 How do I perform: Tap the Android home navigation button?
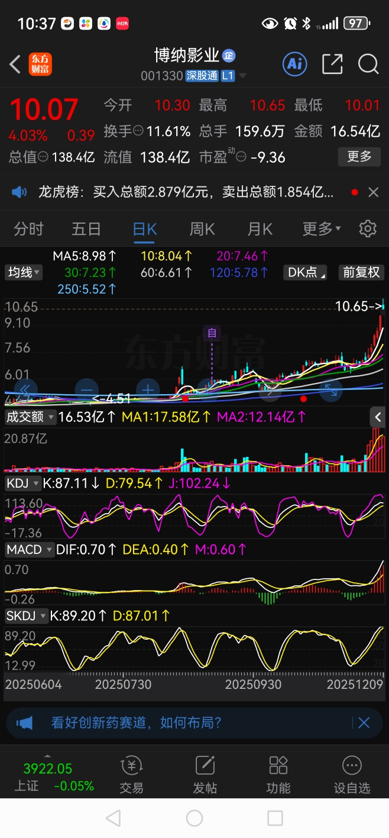[194, 818]
